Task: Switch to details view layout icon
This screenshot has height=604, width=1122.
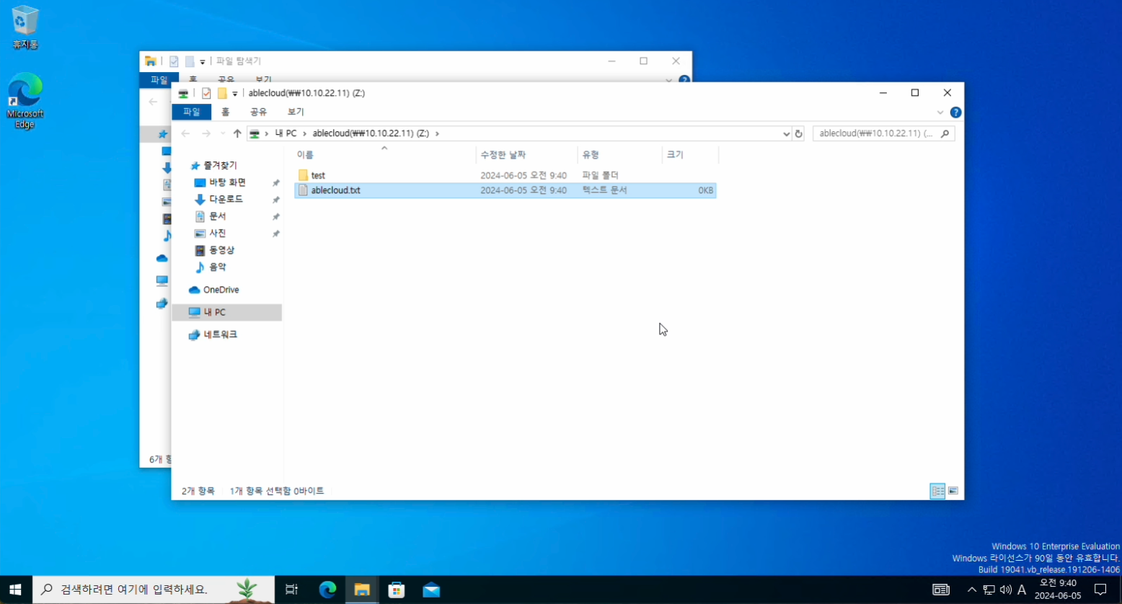Action: [937, 491]
